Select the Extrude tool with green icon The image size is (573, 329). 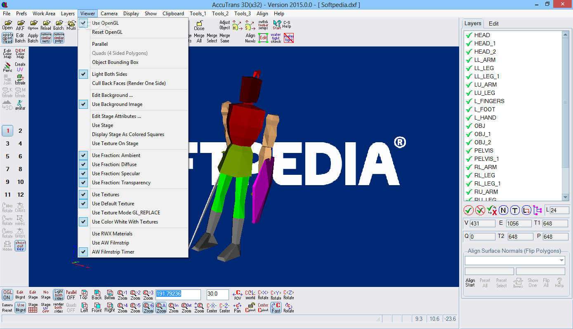[x=20, y=80]
